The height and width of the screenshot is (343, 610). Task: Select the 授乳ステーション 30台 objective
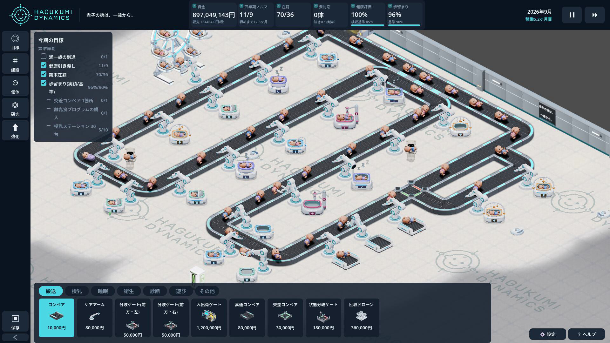click(77, 130)
